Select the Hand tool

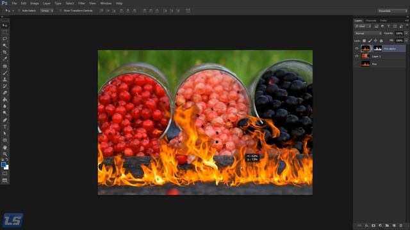pyautogui.click(x=4, y=148)
